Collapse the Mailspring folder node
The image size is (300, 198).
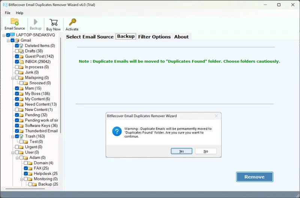pyautogui.click(x=12, y=78)
